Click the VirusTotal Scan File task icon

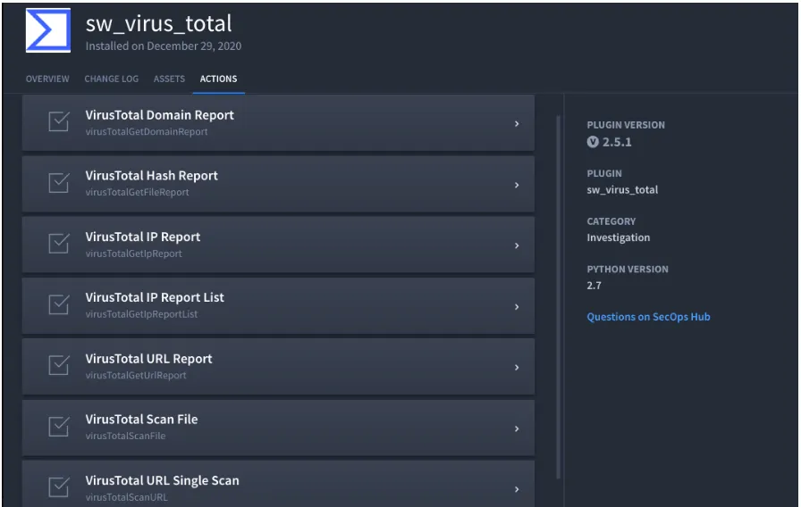(59, 427)
